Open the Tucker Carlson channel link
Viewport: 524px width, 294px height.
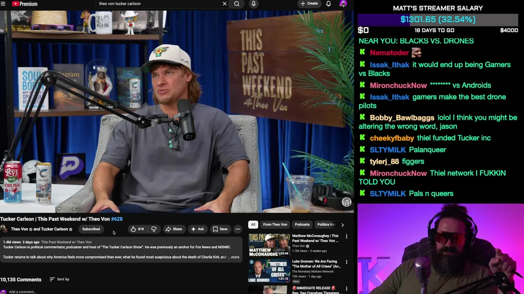54,229
